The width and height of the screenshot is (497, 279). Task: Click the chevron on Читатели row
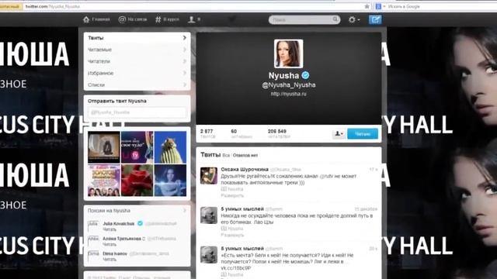[185, 61]
